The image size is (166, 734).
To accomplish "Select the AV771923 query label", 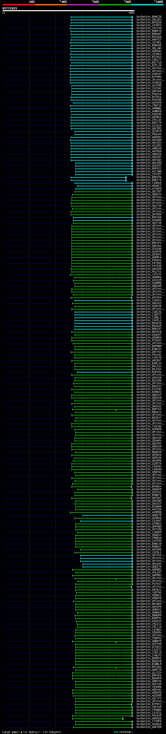I will coord(10,8).
